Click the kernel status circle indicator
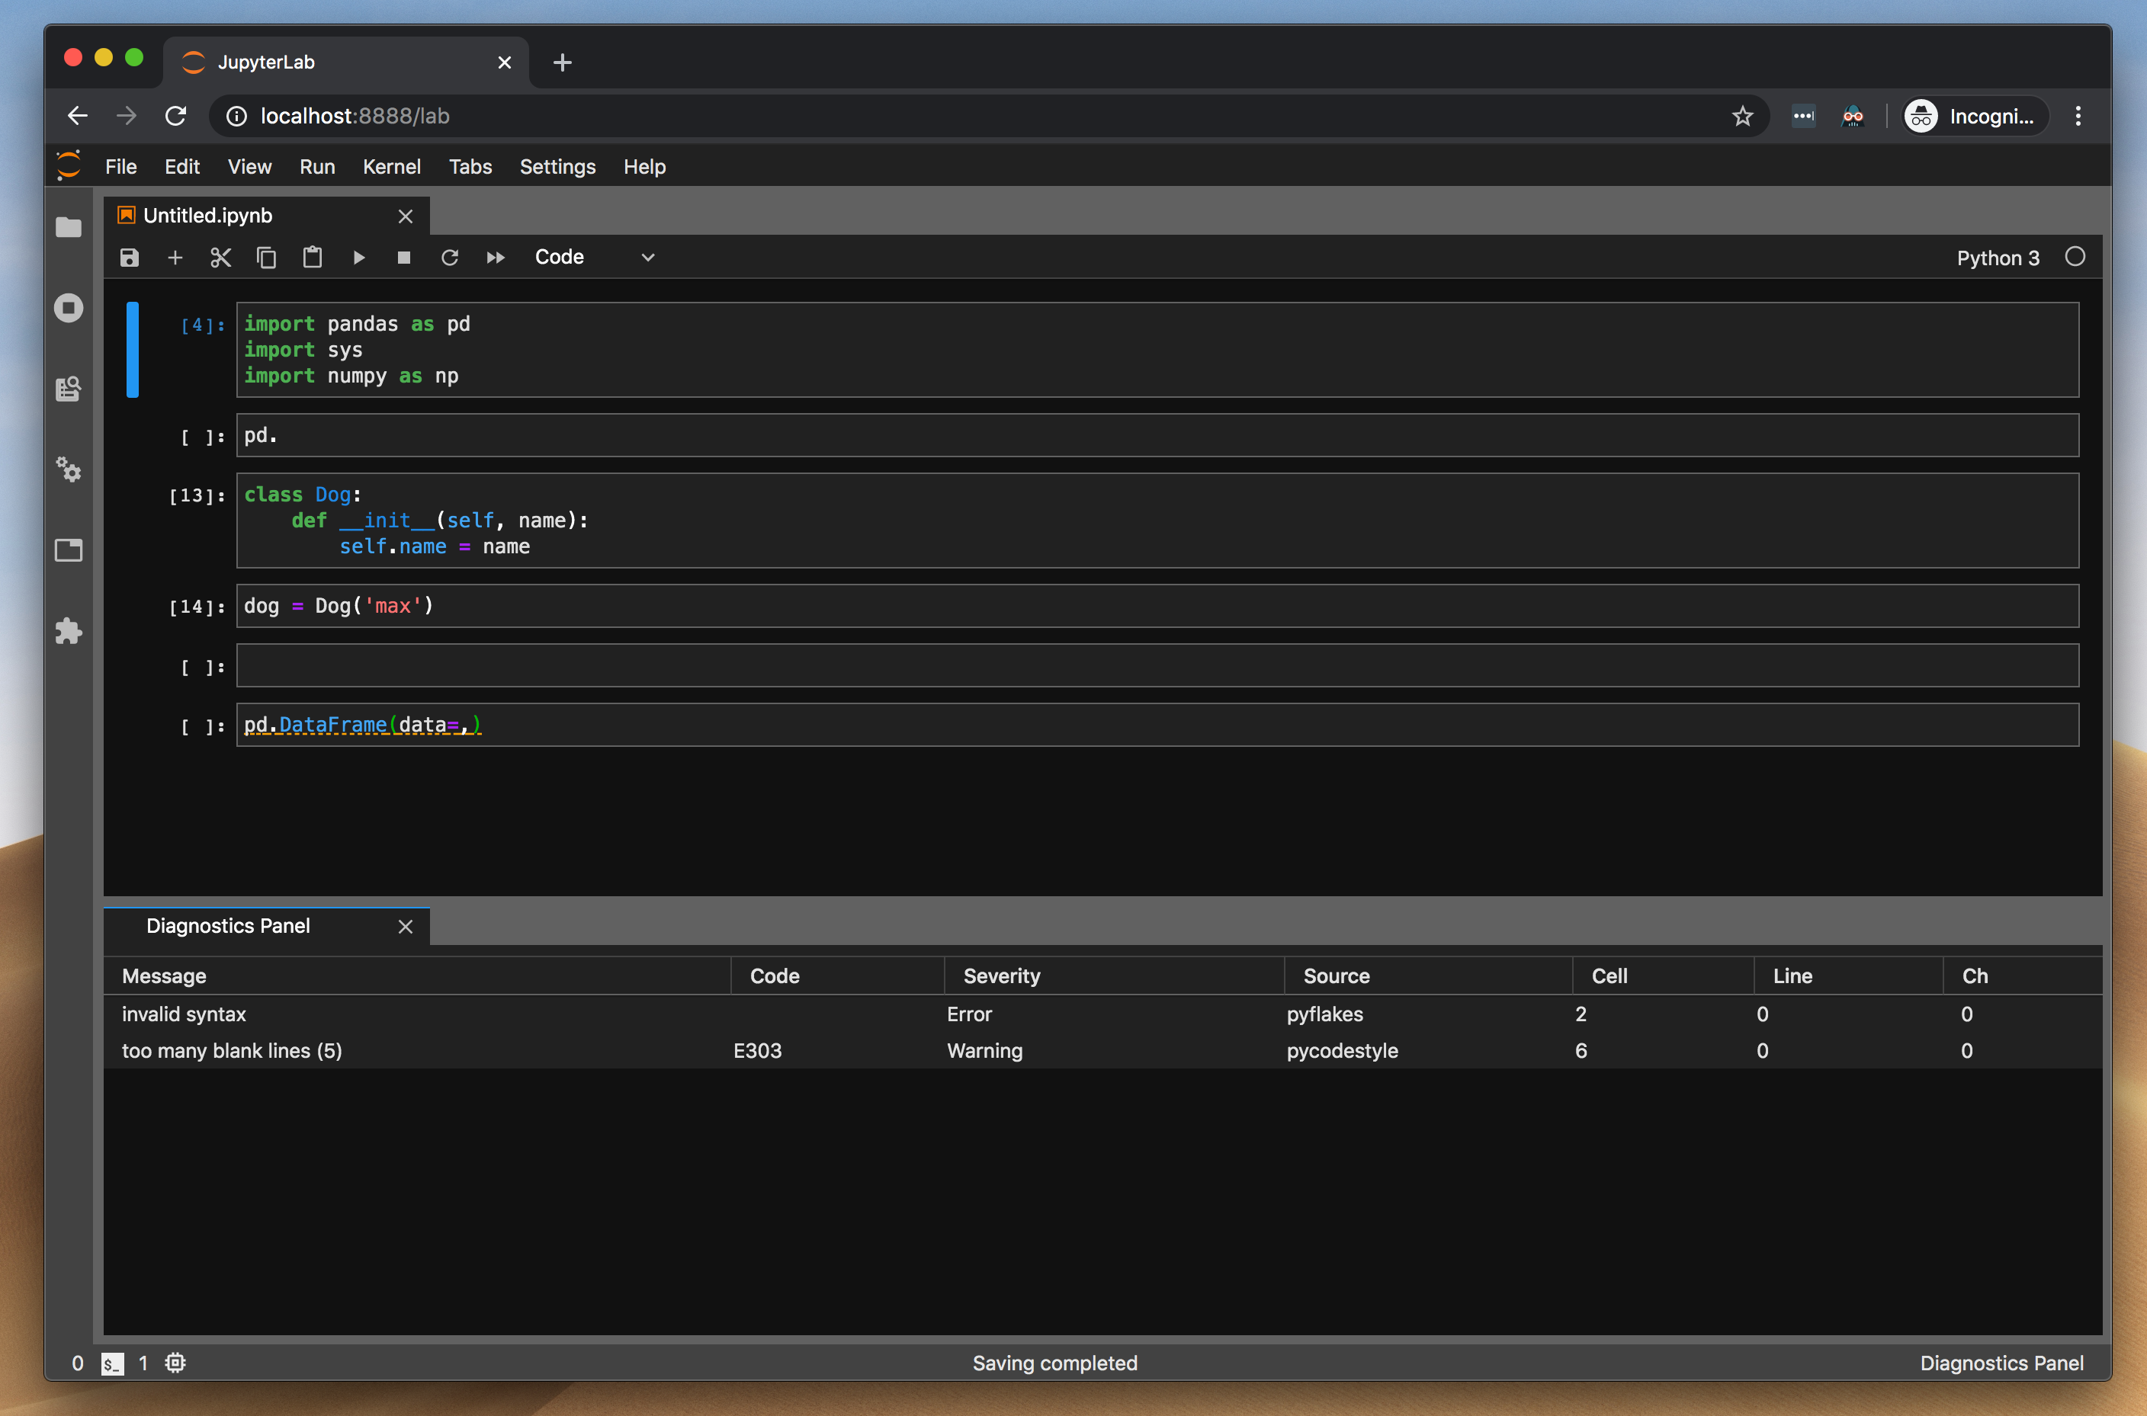Image resolution: width=2147 pixels, height=1416 pixels. point(2075,258)
